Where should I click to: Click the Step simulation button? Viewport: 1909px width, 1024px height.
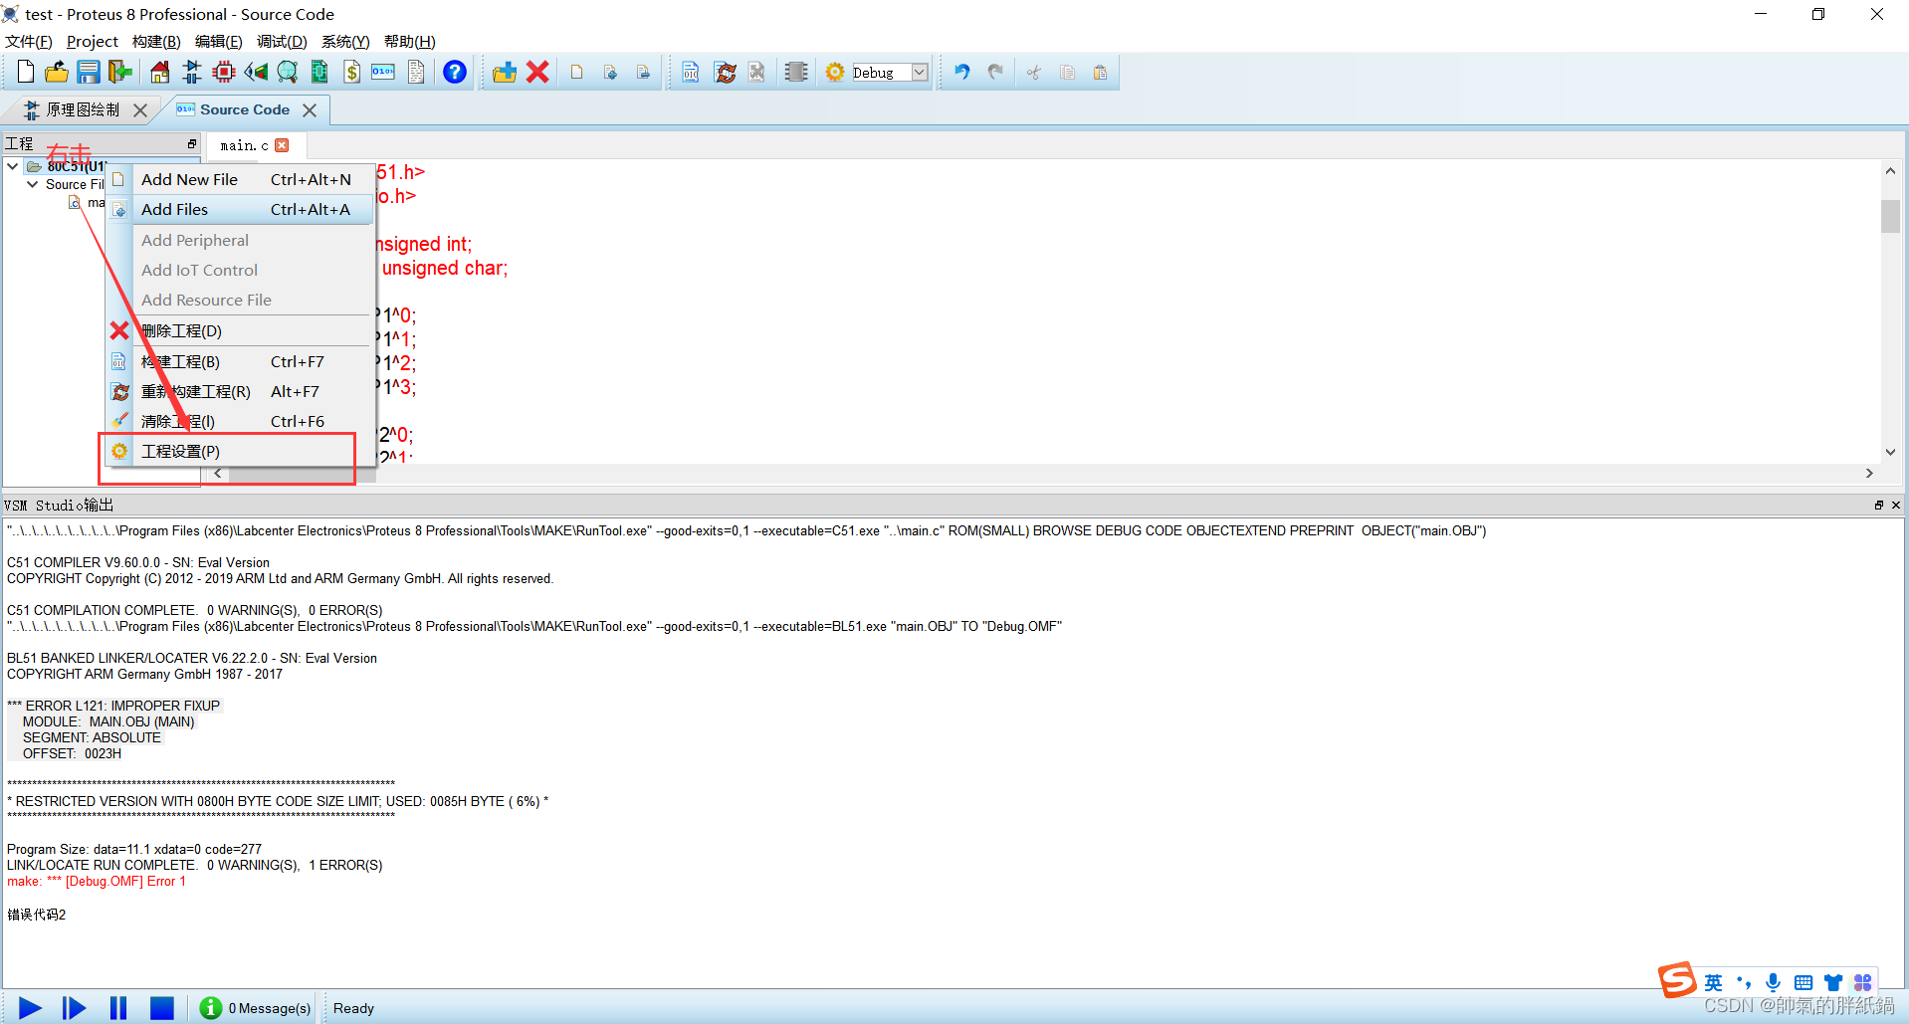point(74,1008)
